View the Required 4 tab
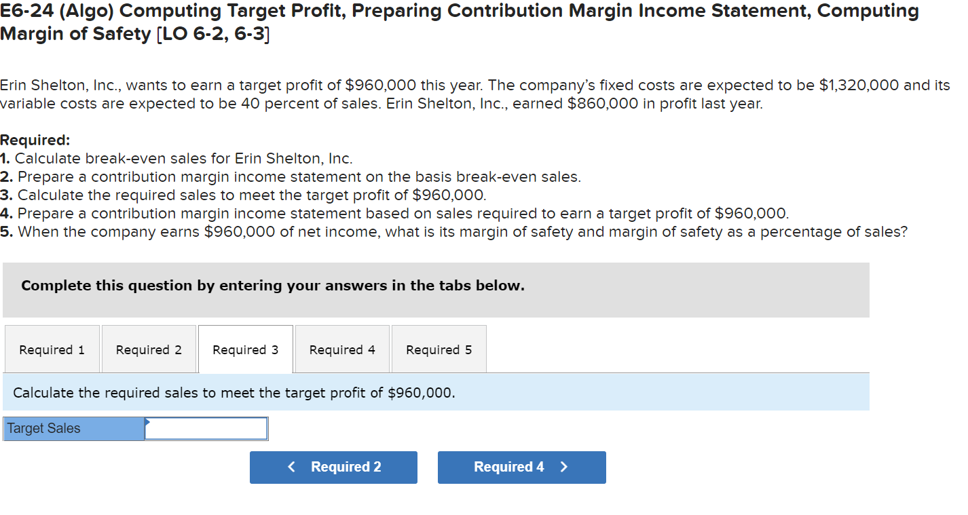The width and height of the screenshot is (968, 515). [341, 349]
